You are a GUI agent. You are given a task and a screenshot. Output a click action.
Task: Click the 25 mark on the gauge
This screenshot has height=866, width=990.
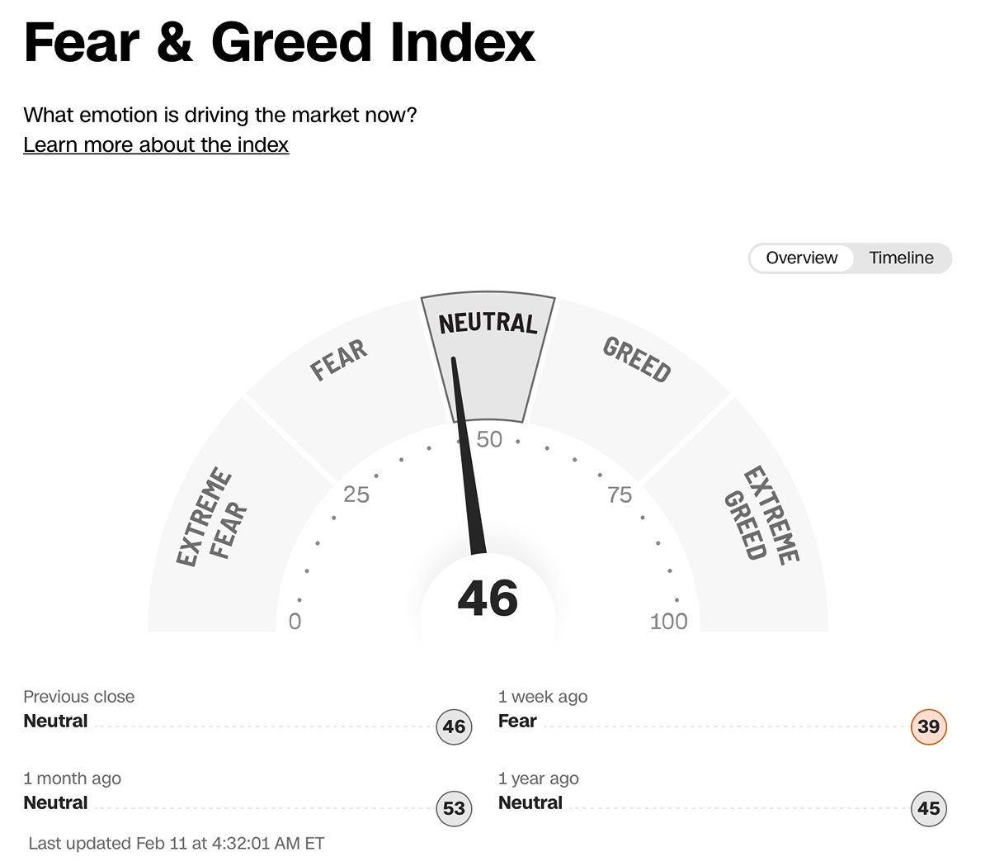[x=356, y=495]
